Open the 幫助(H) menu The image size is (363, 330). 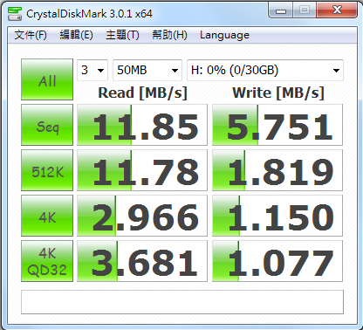169,35
